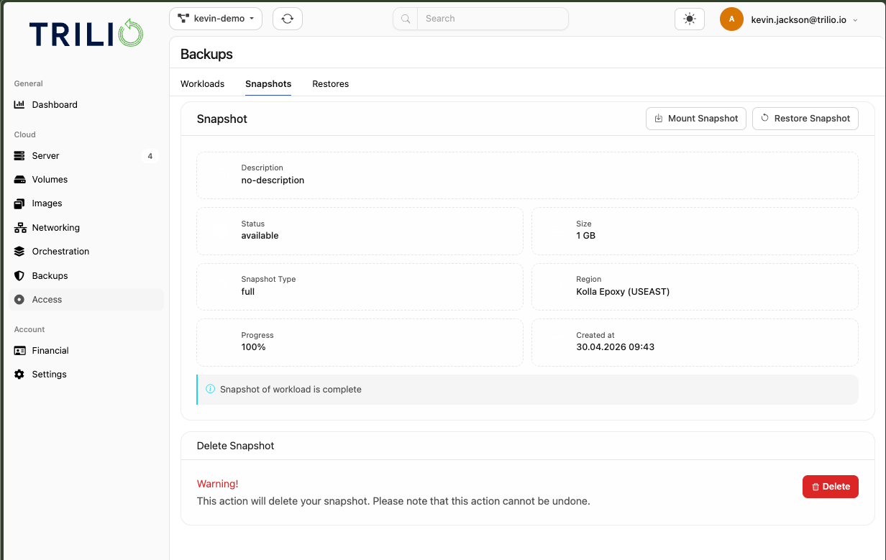The image size is (886, 560).
Task: Toggle the light/dark theme sun button
Action: pos(690,19)
